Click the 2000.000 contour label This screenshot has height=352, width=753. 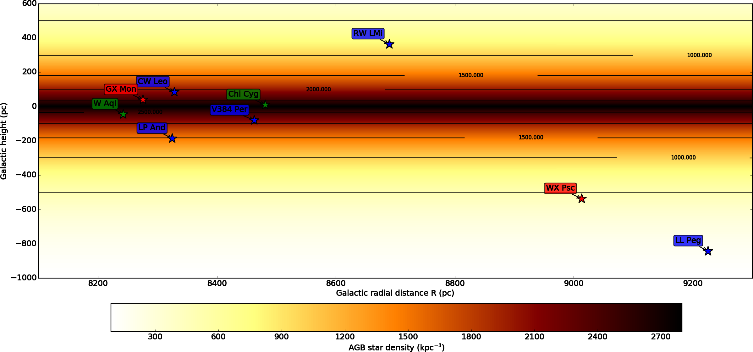[318, 89]
